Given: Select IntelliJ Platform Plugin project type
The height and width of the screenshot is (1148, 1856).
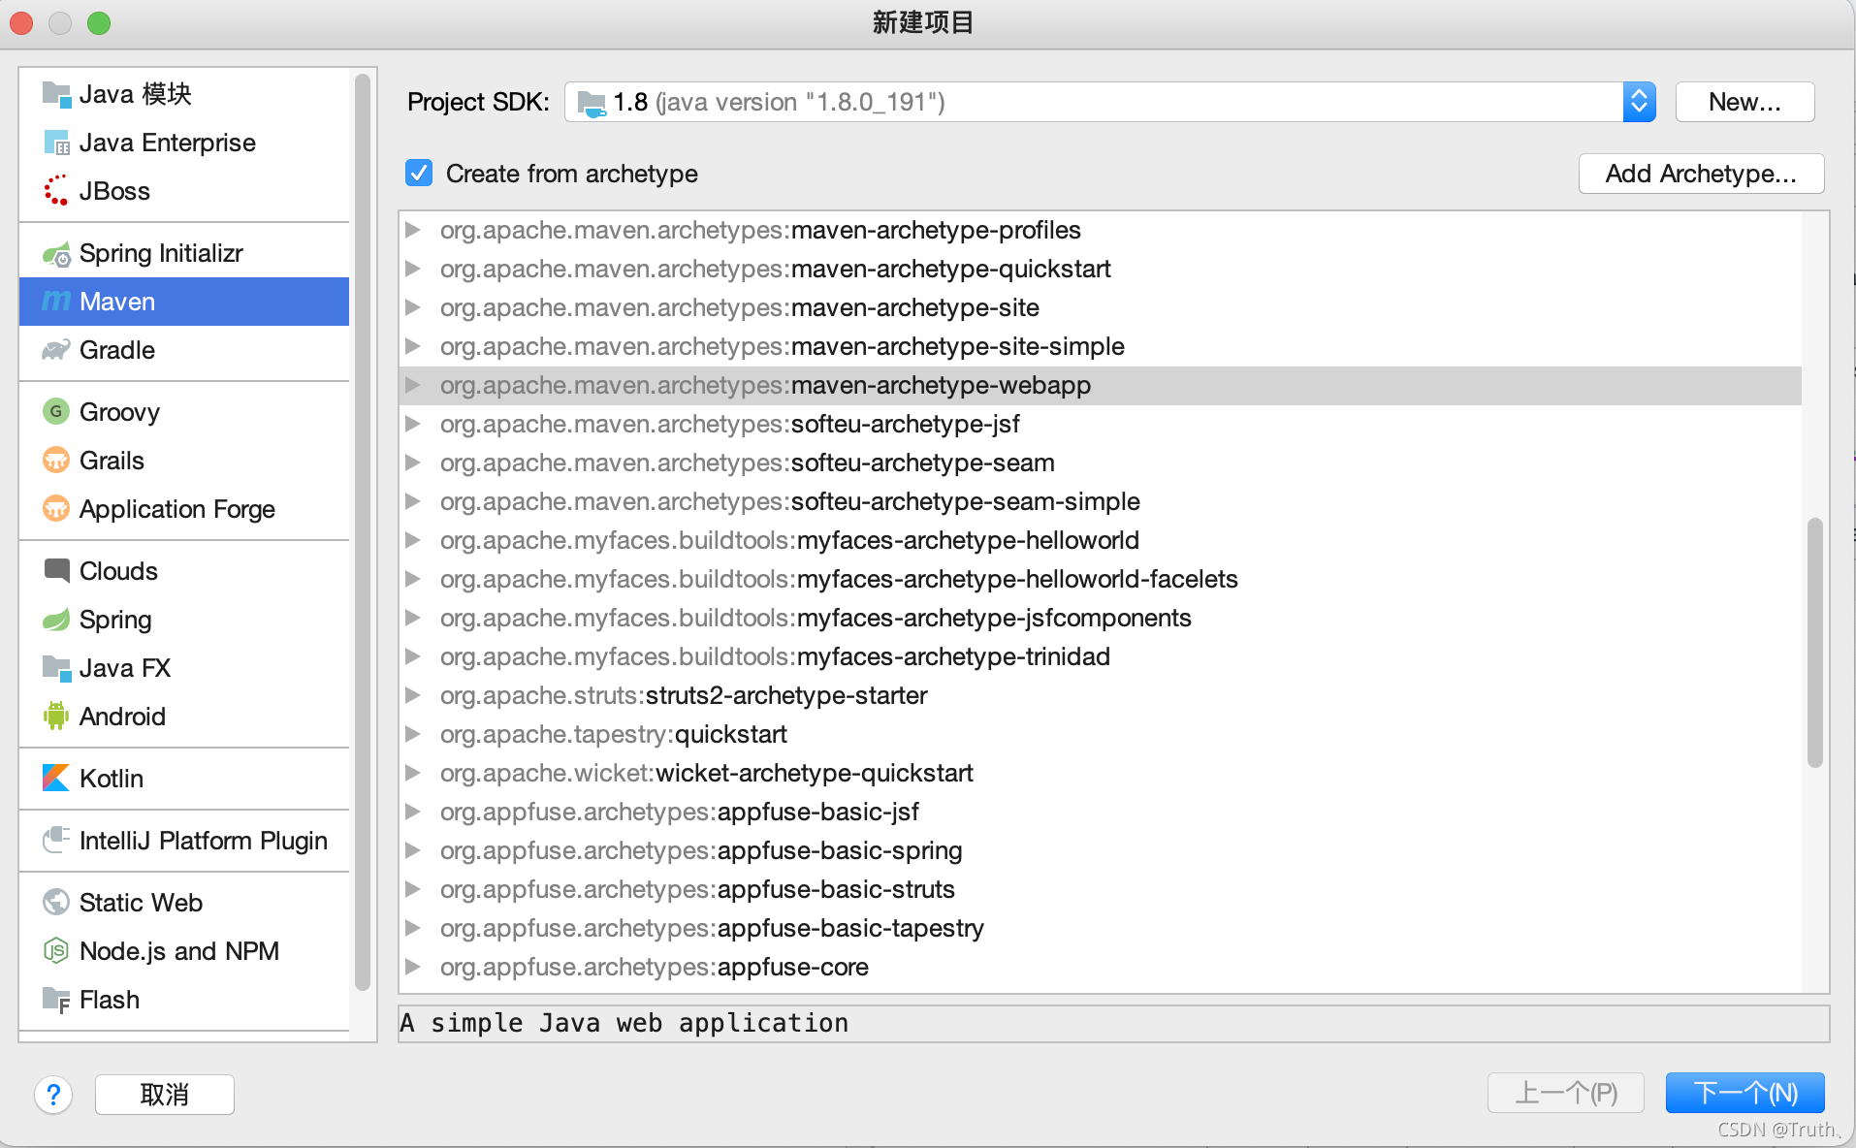Looking at the screenshot, I should [184, 841].
